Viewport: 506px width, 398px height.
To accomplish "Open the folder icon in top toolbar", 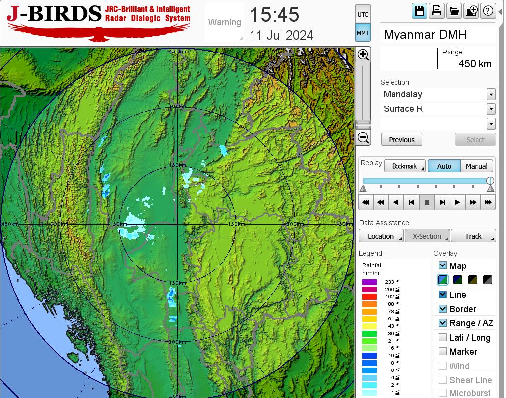I will 453,11.
